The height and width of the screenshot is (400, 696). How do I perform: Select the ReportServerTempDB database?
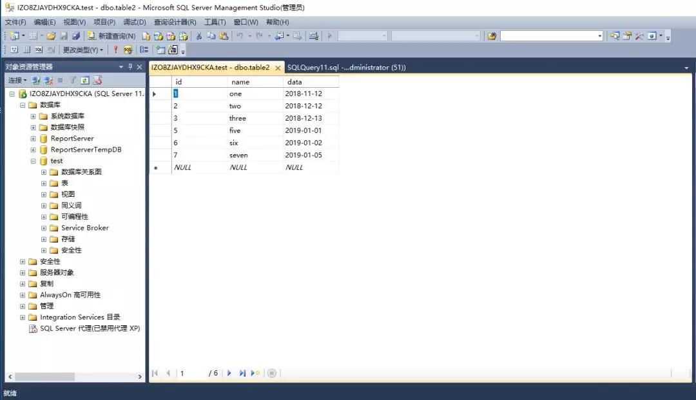[86, 149]
